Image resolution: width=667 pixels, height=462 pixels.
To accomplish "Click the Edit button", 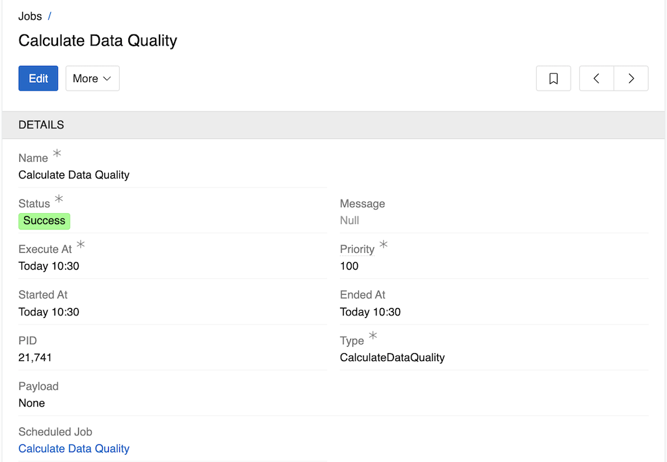I will coord(38,78).
